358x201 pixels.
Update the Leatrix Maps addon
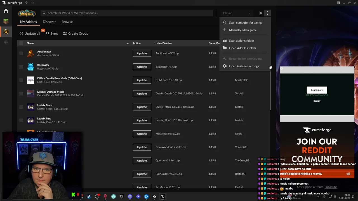[142, 107]
